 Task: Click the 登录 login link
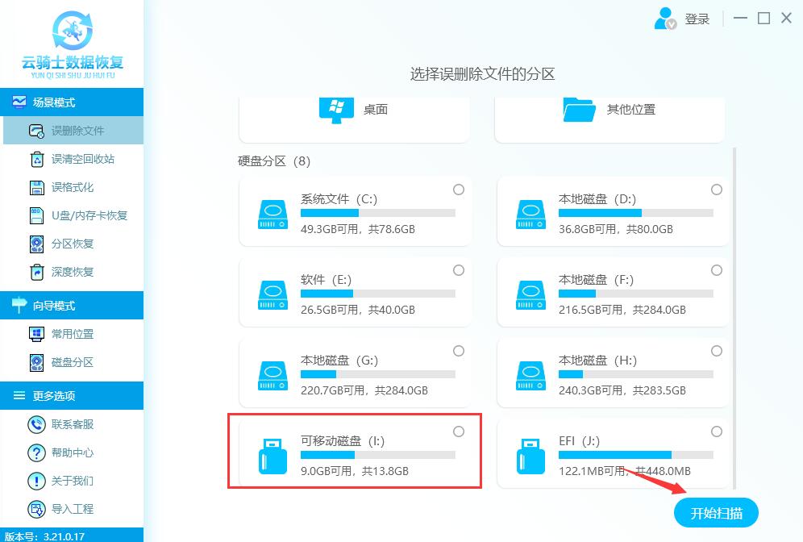click(x=697, y=19)
